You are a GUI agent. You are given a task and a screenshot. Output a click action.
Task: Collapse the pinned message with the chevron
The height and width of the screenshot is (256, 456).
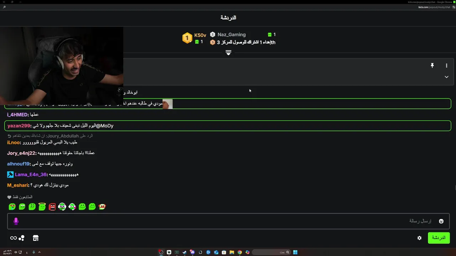[x=446, y=77]
